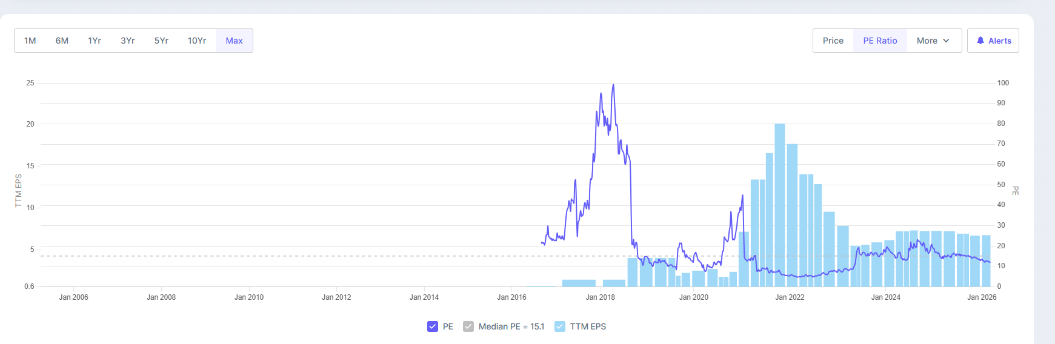Select the 1Yr range option
Viewport: 1055px width, 344px height.
pyautogui.click(x=95, y=41)
